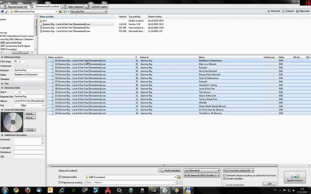Open Google Chrome from the taskbar
The width and height of the screenshot is (311, 194).
16,190
